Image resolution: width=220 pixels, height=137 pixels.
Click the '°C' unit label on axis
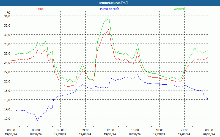point(9,13)
